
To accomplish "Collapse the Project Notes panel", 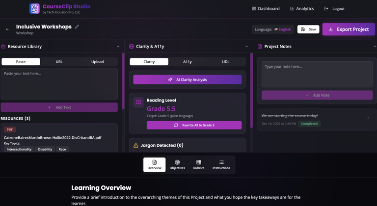I will pos(375,47).
